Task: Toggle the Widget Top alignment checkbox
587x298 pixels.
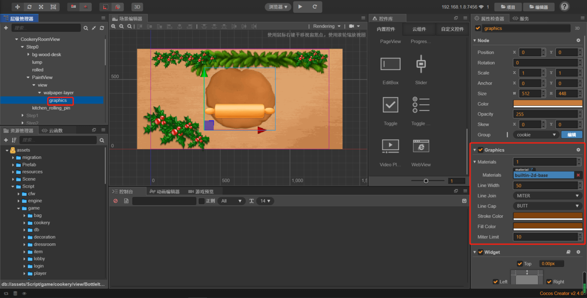Action: pos(520,264)
